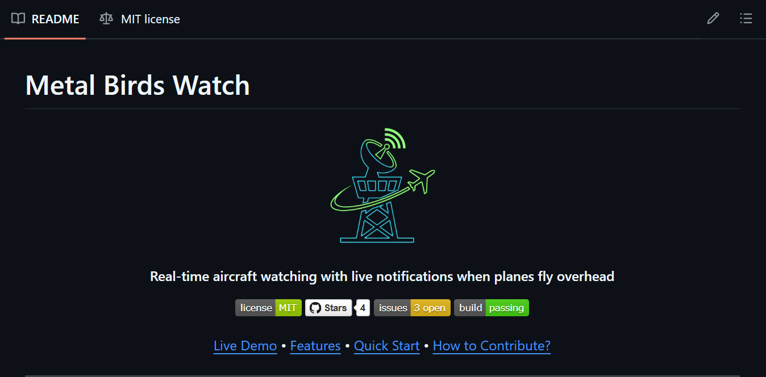Click the MIT license scale icon
The width and height of the screenshot is (766, 377).
[x=106, y=19]
